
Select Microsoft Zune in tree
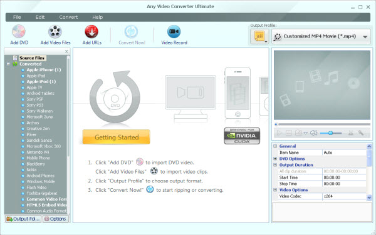(39, 117)
